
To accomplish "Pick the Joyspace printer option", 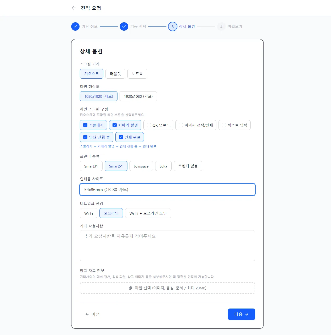I will tap(141, 166).
